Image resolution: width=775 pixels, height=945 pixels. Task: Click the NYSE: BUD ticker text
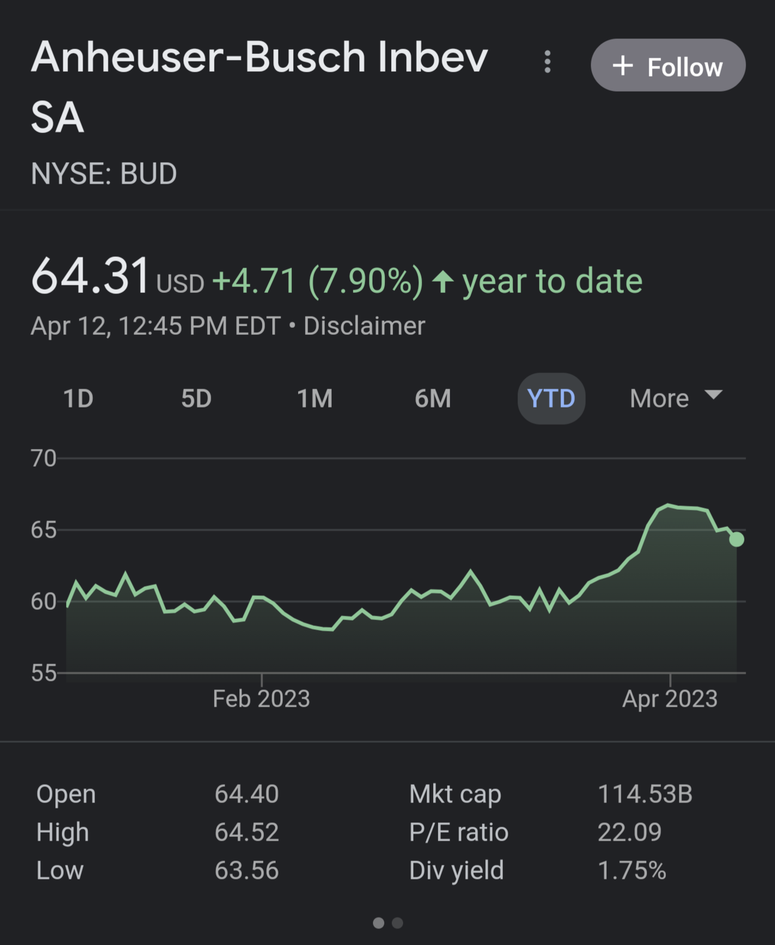click(x=104, y=174)
